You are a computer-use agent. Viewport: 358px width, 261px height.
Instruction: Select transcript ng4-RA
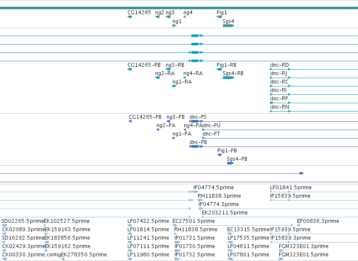click(193, 73)
